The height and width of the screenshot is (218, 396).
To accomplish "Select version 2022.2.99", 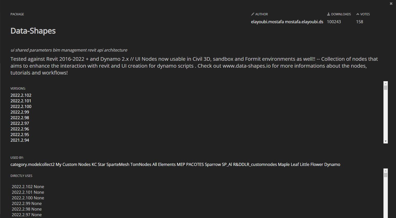I will 20,112.
